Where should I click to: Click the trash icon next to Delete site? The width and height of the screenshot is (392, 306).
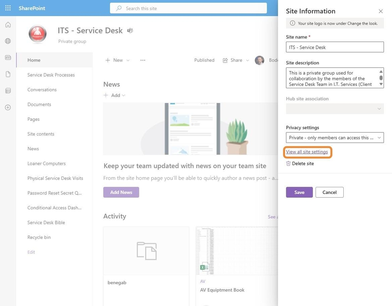tap(288, 164)
